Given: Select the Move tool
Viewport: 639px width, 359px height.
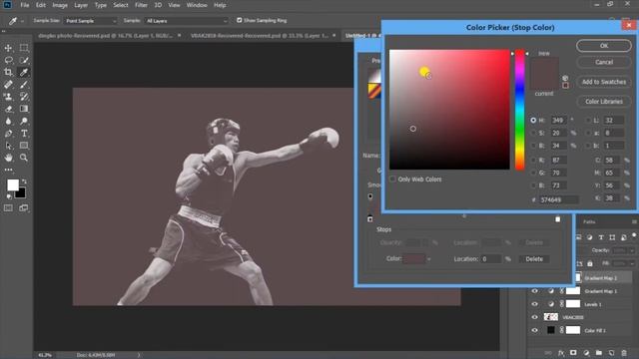Looking at the screenshot, I should click(8, 48).
